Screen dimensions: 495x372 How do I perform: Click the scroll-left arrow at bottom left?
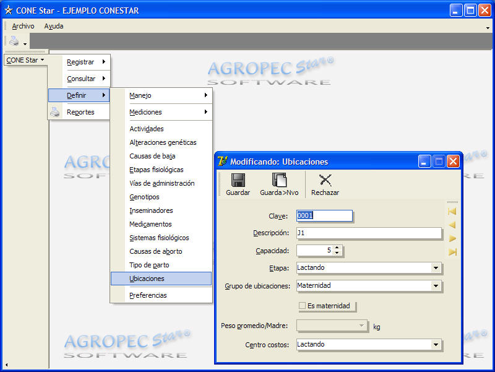[x=6, y=365]
